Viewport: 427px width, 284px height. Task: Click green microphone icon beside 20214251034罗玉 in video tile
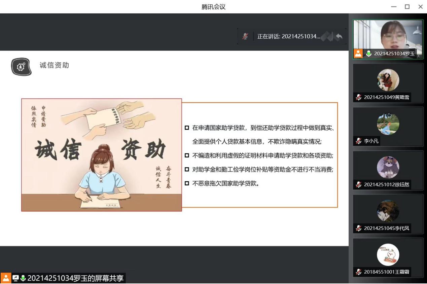pyautogui.click(x=369, y=54)
